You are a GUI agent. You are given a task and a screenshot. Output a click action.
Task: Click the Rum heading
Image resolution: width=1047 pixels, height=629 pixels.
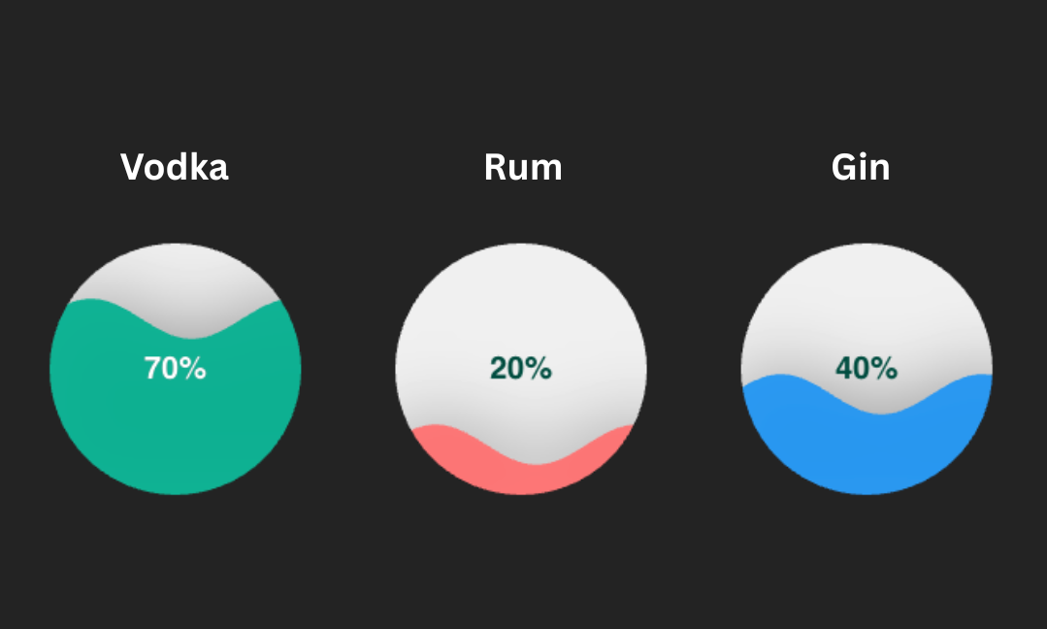click(523, 167)
